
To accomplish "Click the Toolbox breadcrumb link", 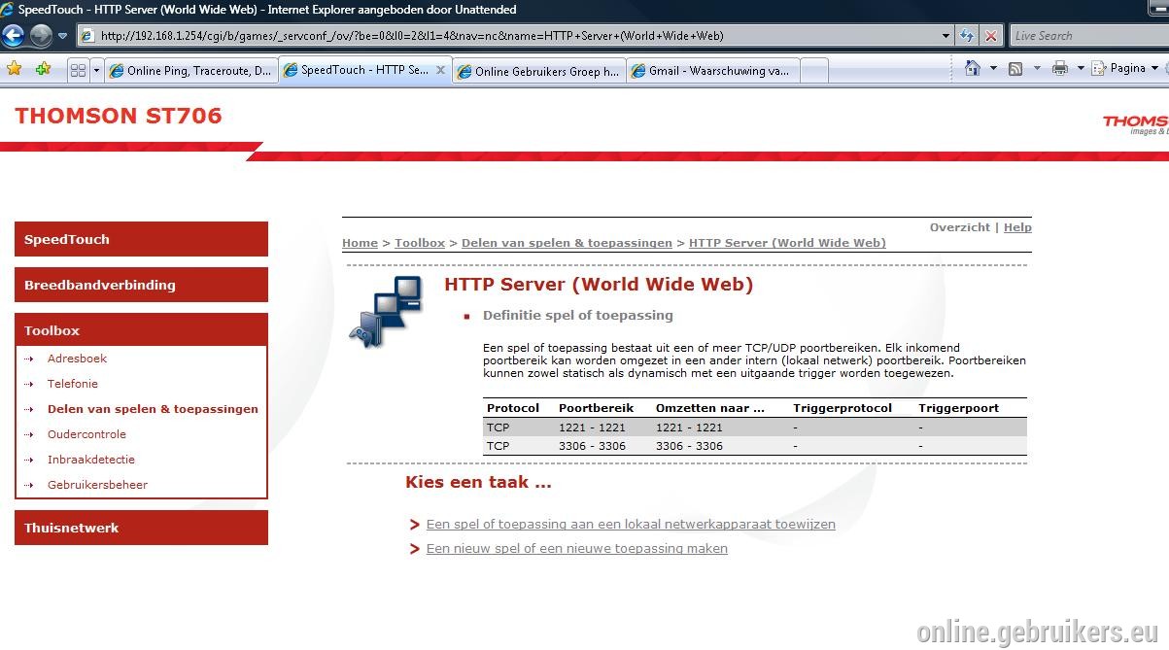I will click(x=420, y=243).
